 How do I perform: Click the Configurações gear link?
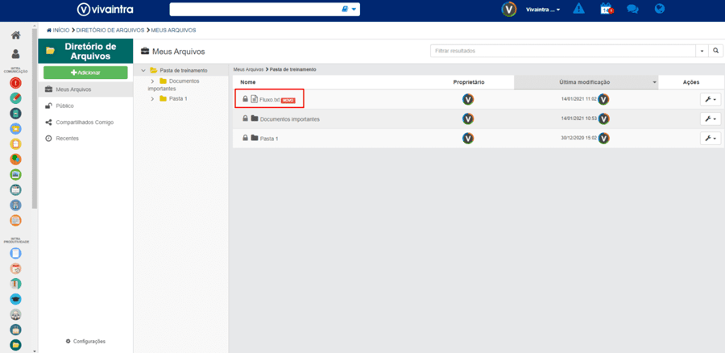85,342
